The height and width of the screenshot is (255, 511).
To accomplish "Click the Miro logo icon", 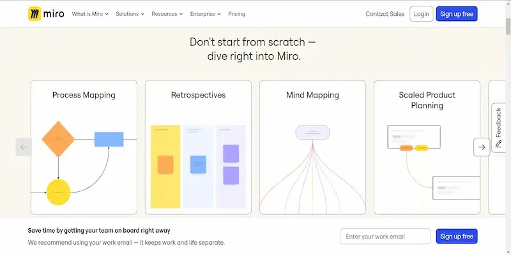I will [x=34, y=13].
